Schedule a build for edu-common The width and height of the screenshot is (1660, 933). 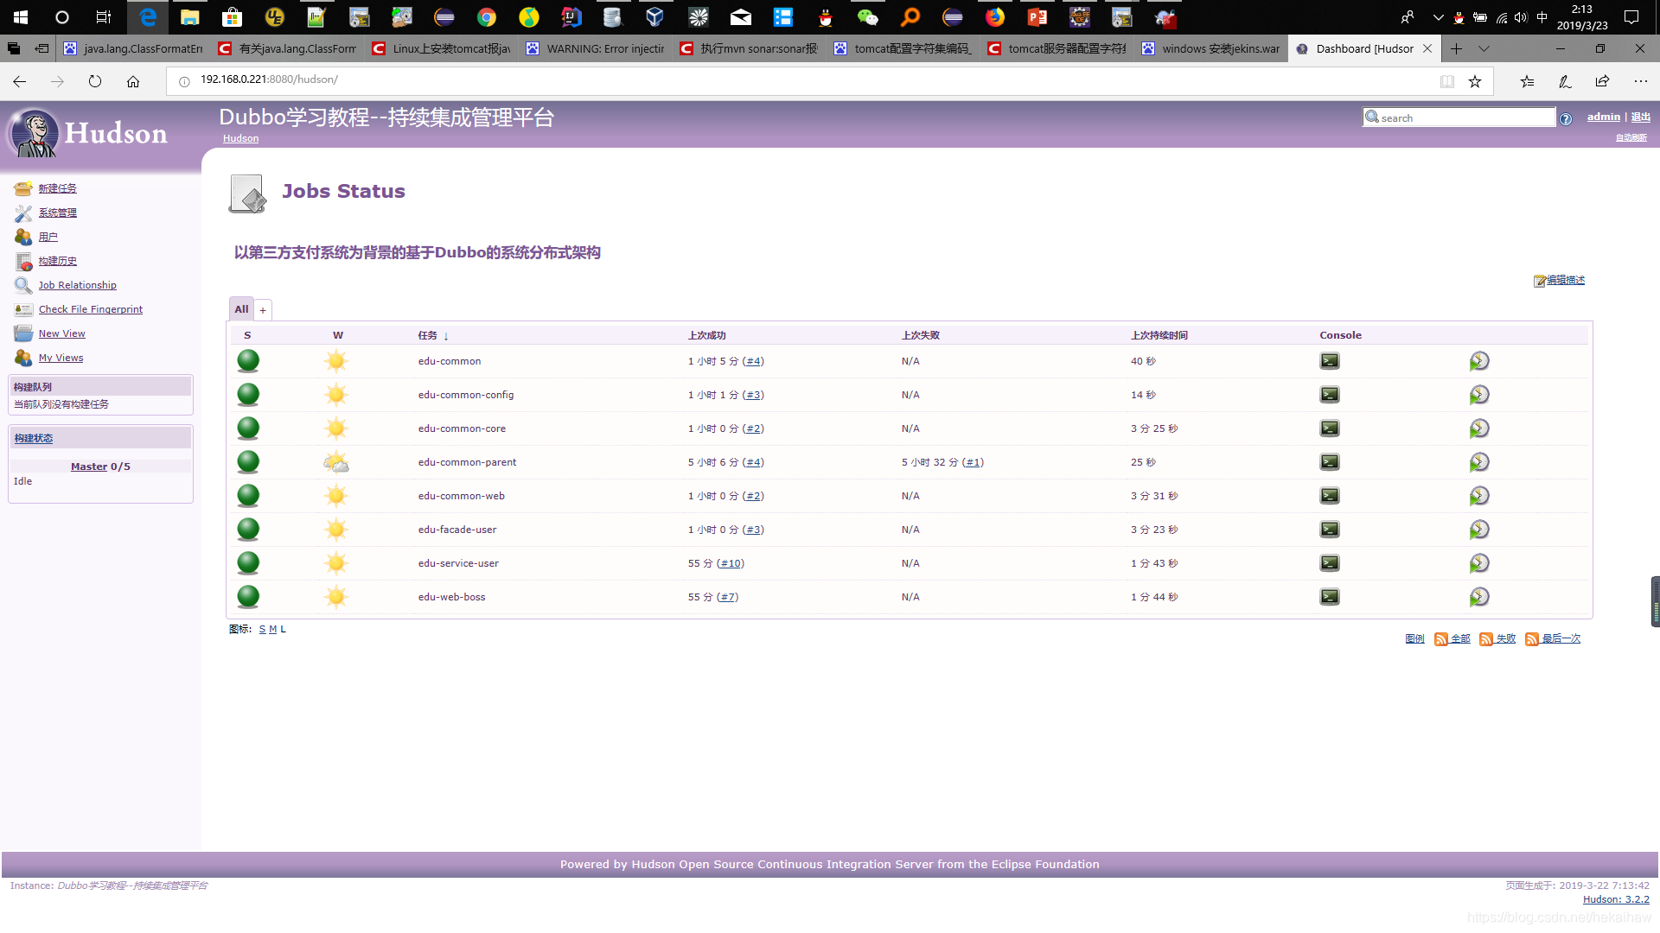[x=1479, y=361]
